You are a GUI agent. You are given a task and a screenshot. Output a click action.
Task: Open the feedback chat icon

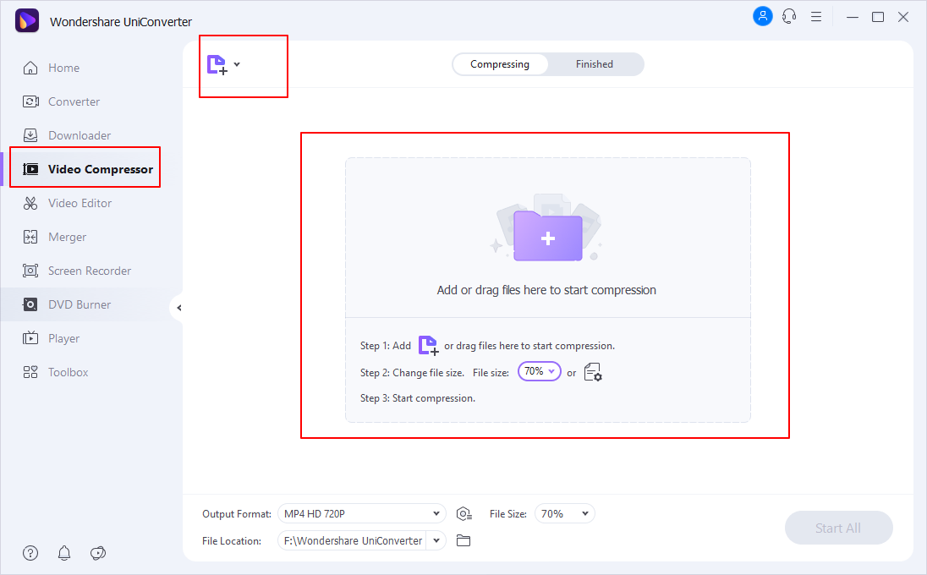[x=98, y=553]
